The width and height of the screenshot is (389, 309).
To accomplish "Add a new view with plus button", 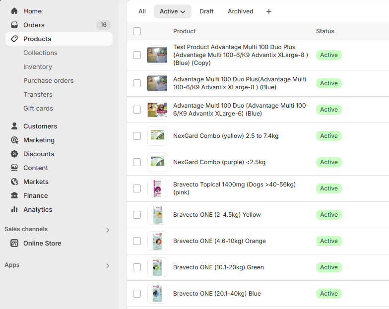I will point(269,11).
